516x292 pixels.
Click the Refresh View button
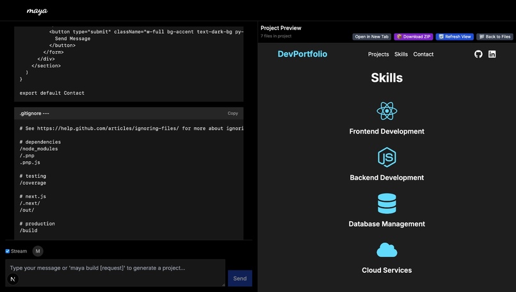click(x=455, y=37)
